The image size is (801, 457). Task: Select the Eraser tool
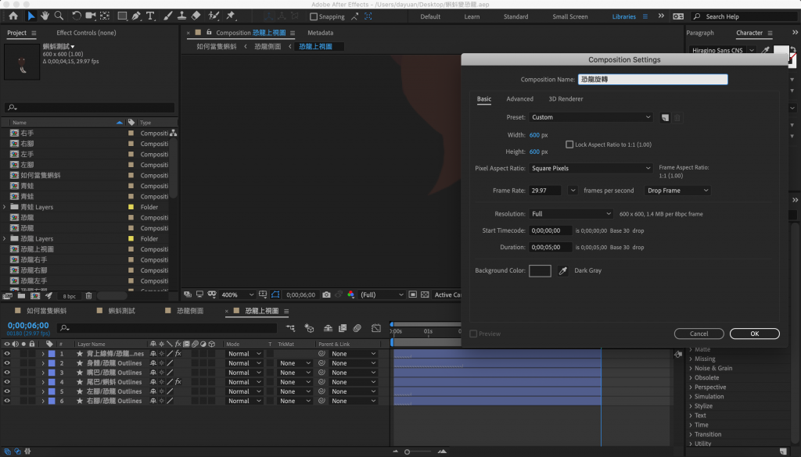196,16
